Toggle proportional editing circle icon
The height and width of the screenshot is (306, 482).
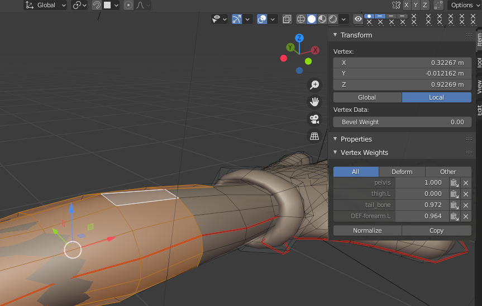[x=128, y=5]
